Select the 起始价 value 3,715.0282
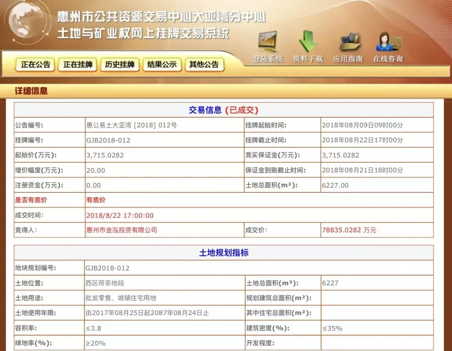 click(105, 155)
